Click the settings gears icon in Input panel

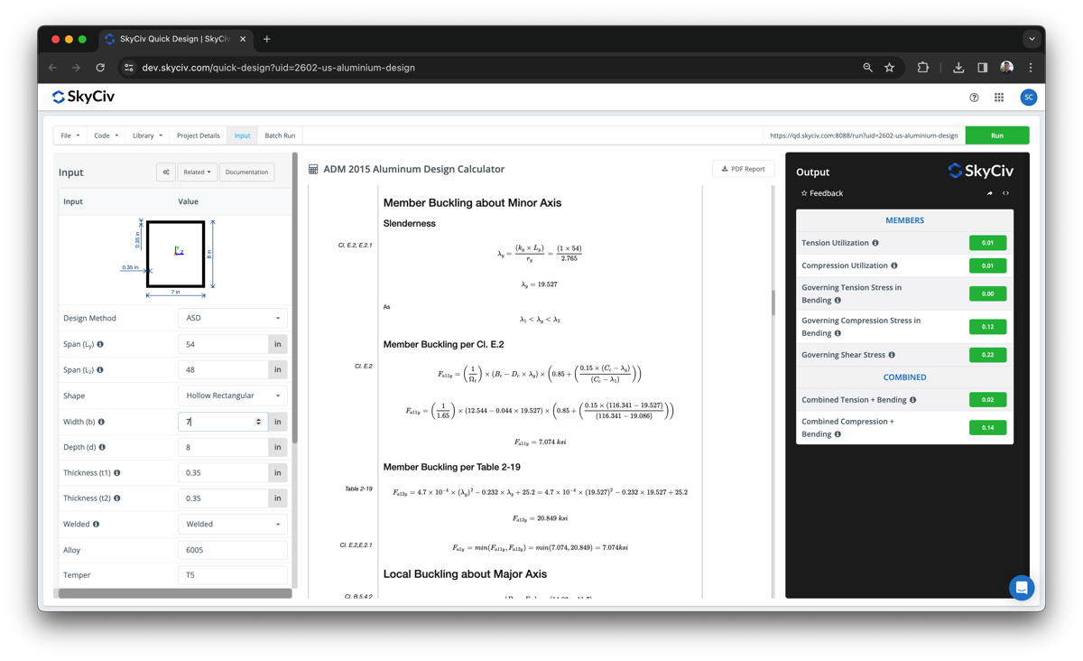click(166, 172)
